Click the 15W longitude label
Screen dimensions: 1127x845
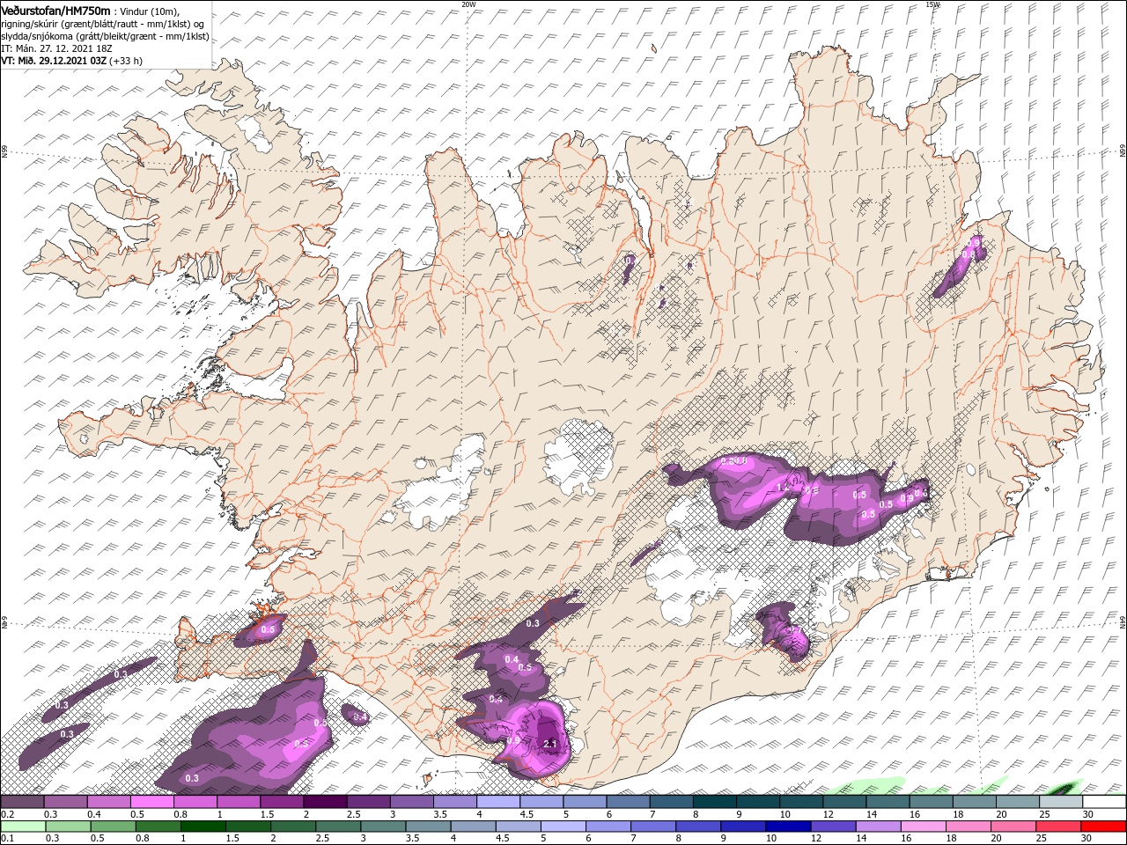932,4
